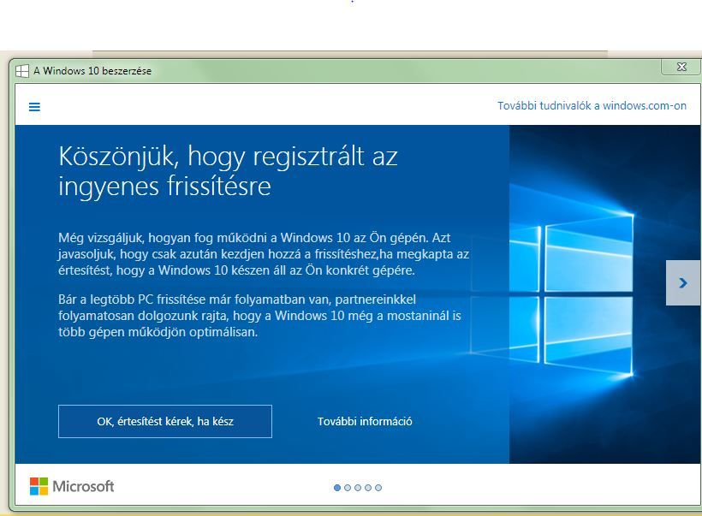Go to next slide with right chevron

click(683, 283)
